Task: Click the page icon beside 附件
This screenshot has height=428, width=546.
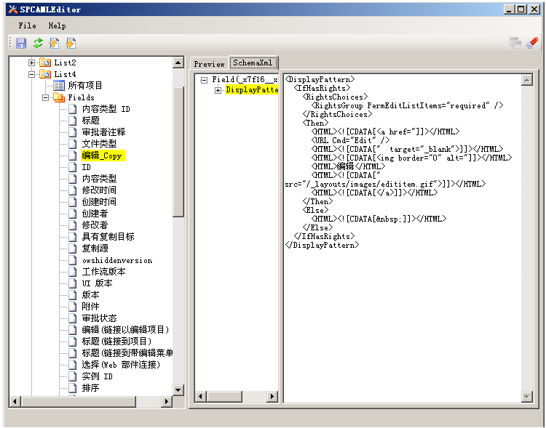Action: coord(72,307)
